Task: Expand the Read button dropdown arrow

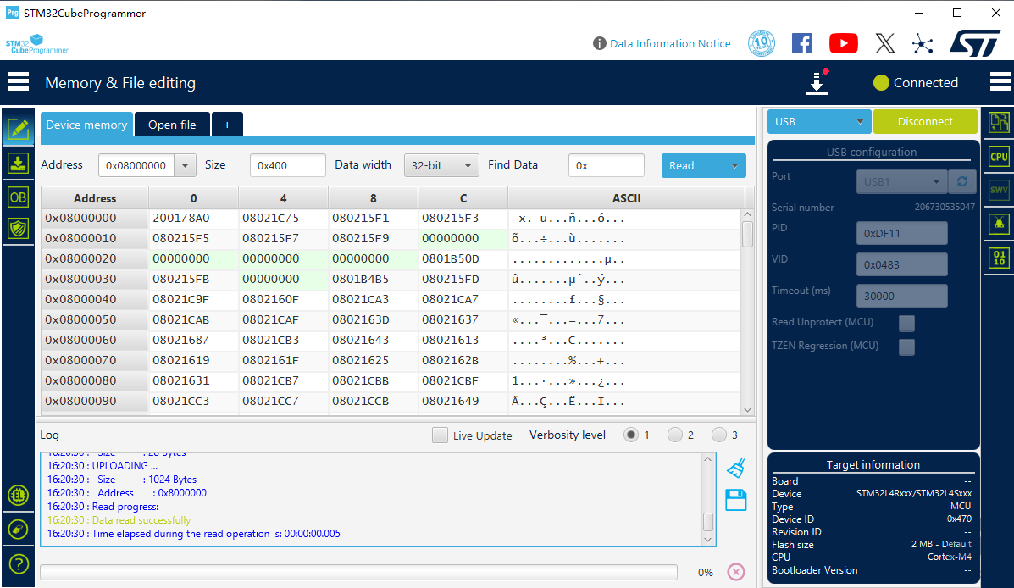Action: [x=734, y=166]
